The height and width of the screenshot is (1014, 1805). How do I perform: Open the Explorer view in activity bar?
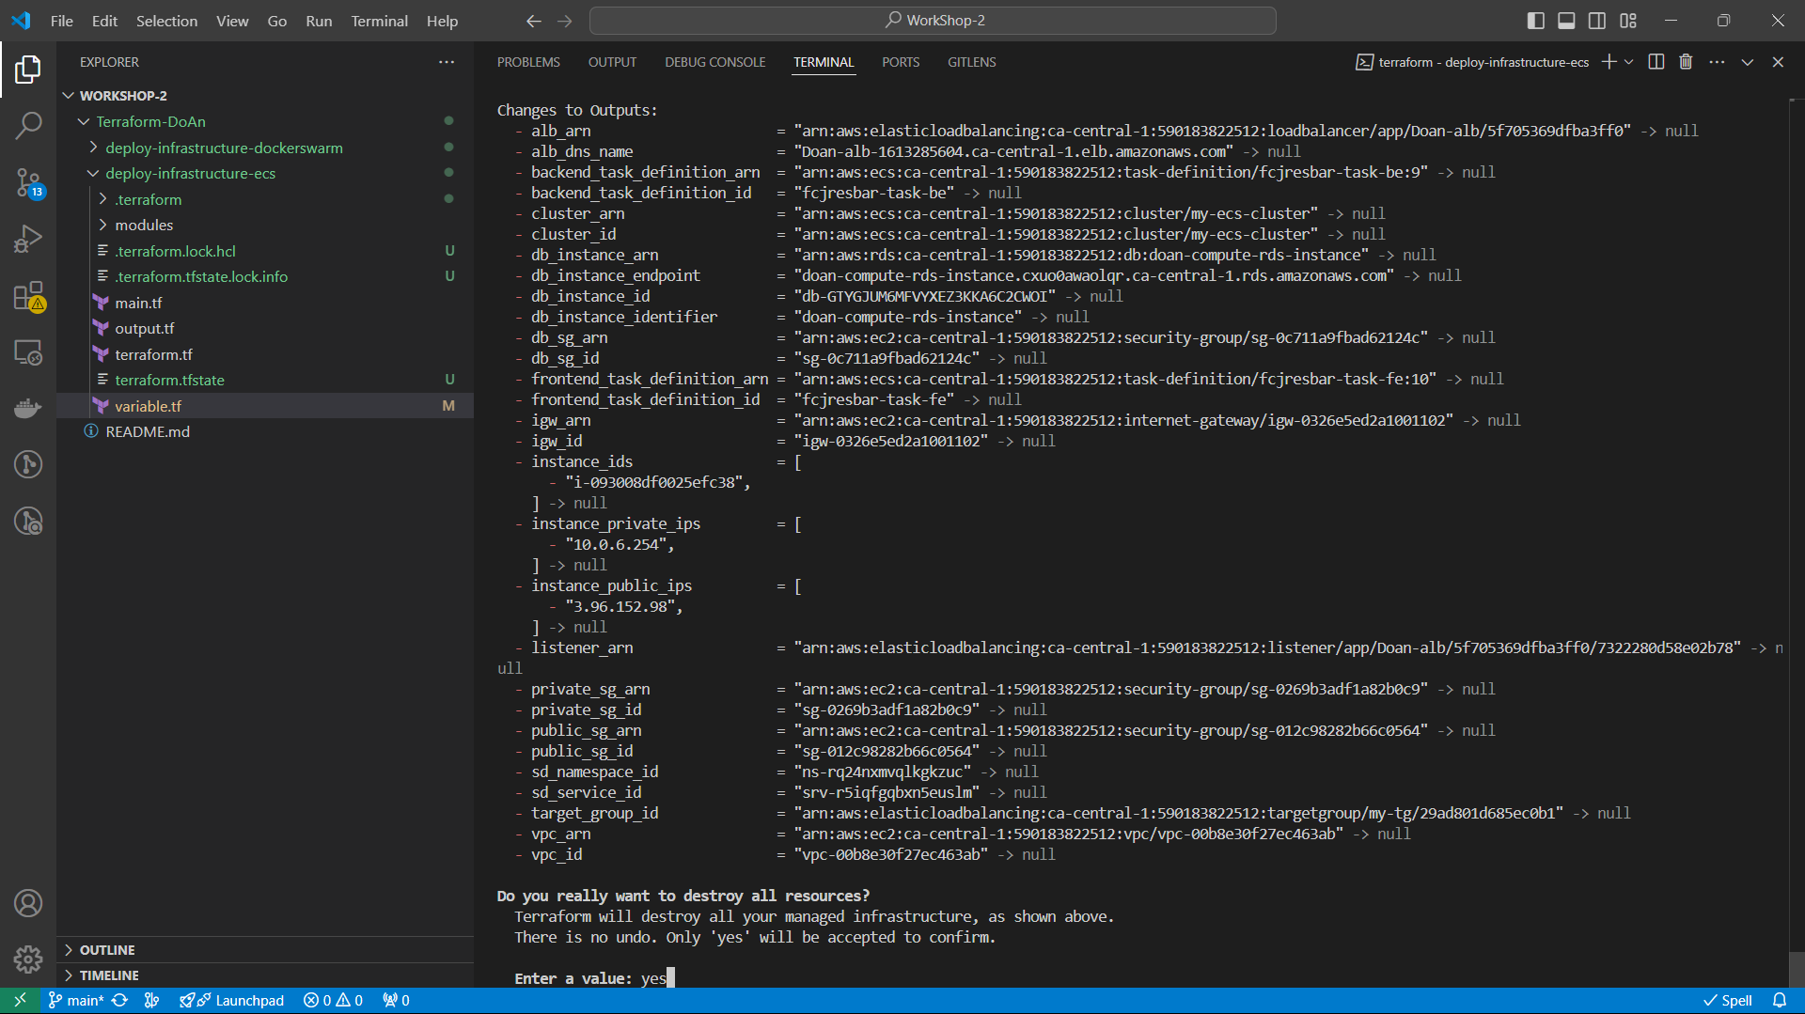(x=28, y=69)
